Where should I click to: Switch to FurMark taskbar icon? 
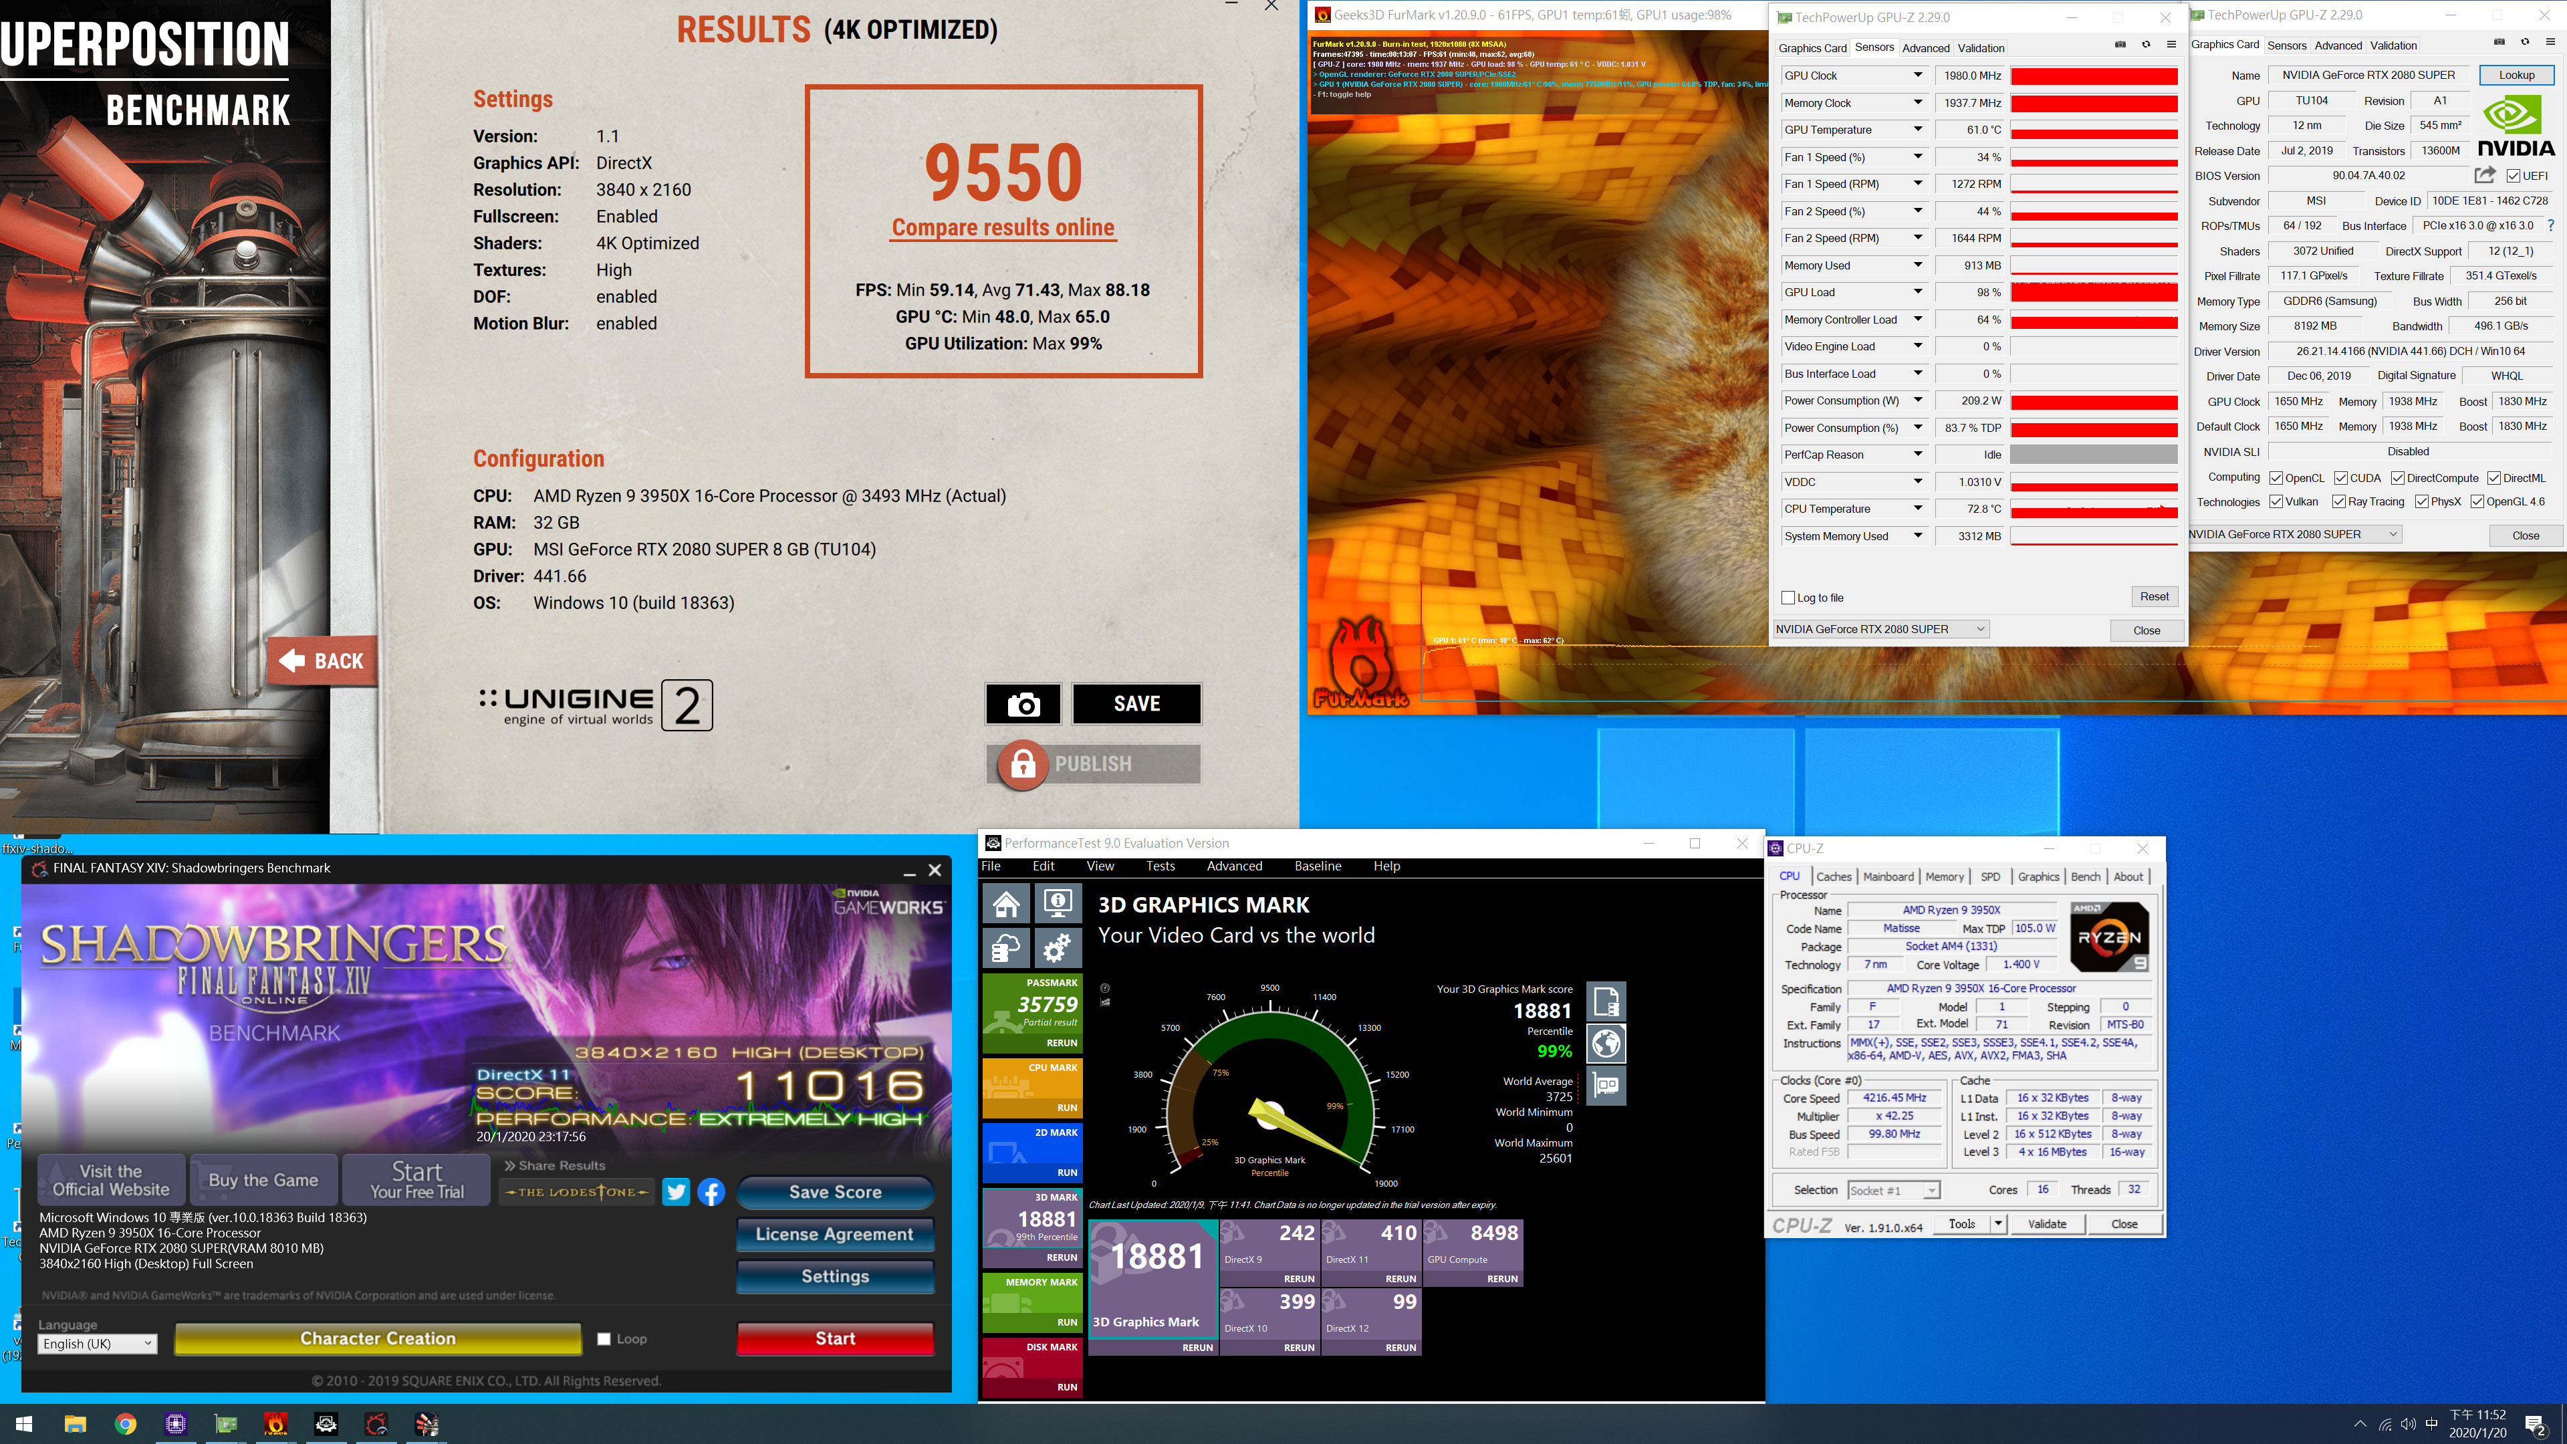(276, 1424)
